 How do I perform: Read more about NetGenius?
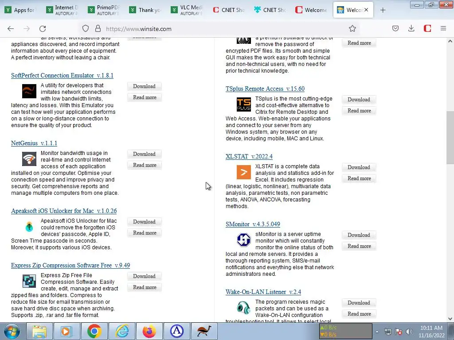[145, 165]
